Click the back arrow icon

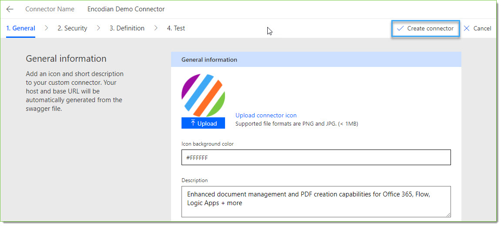[10, 9]
